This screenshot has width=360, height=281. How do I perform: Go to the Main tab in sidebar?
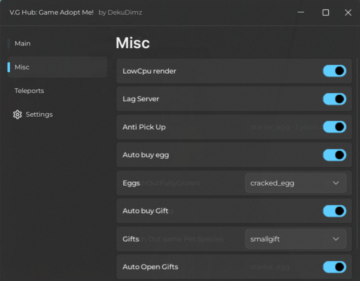click(57, 43)
